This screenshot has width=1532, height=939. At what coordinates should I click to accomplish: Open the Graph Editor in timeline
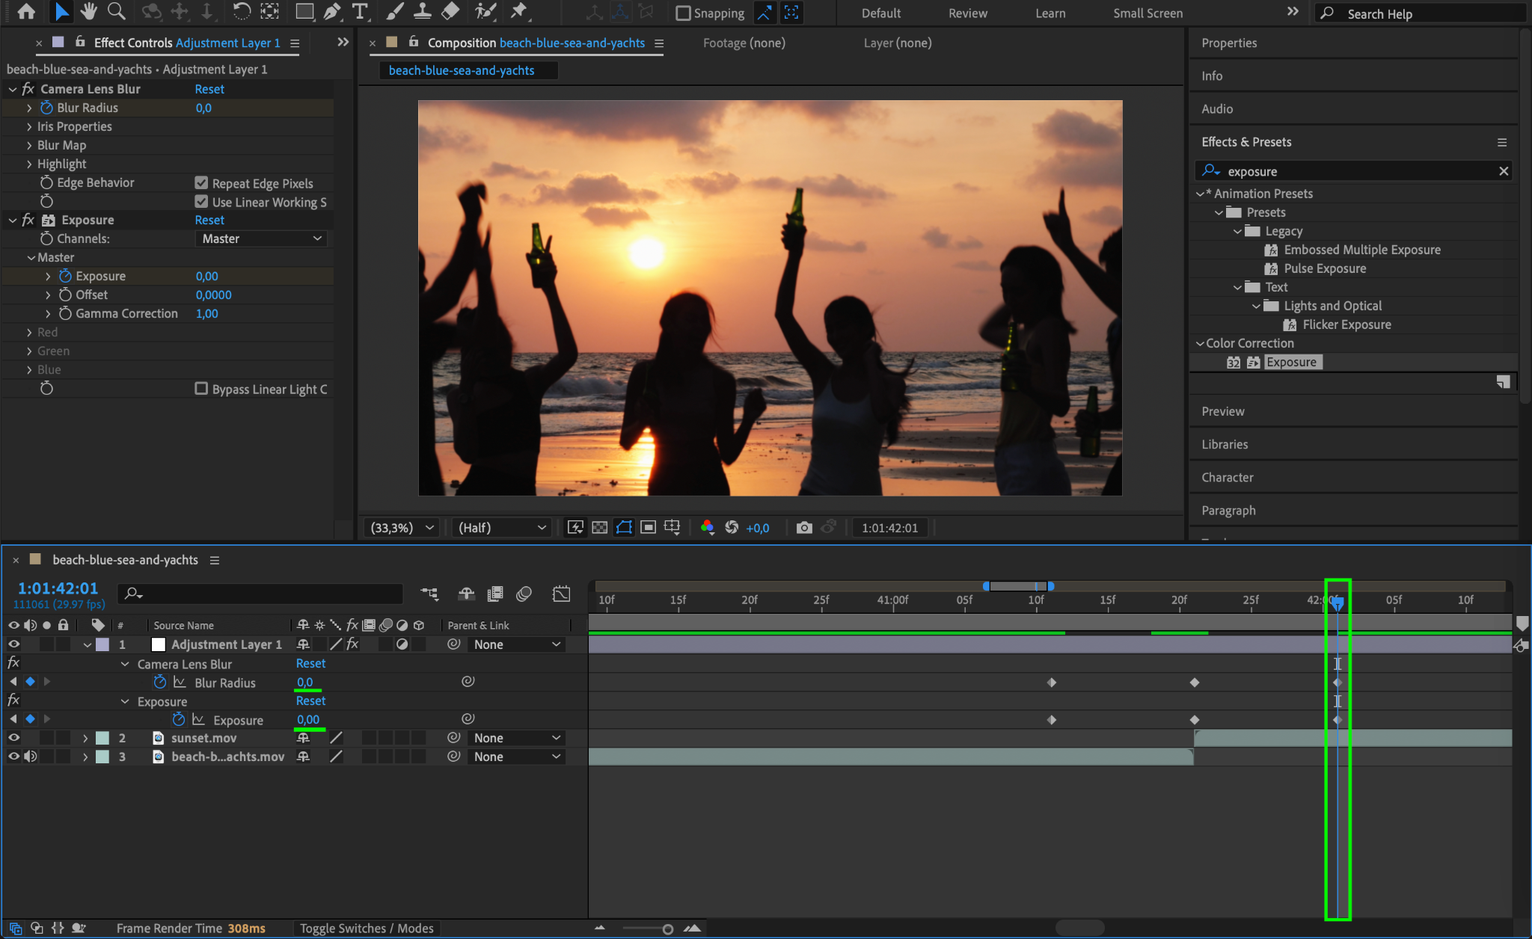pos(561,594)
